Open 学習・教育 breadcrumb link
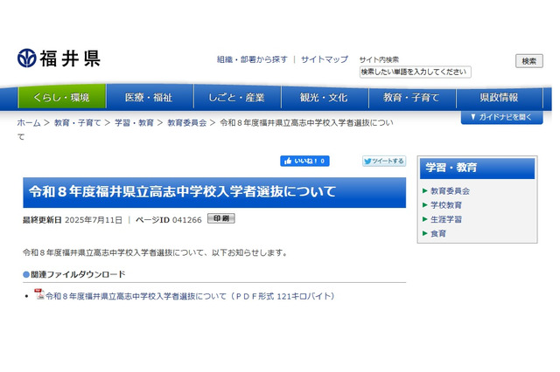Image resolution: width=560 pixels, height=372 pixels. tap(134, 123)
